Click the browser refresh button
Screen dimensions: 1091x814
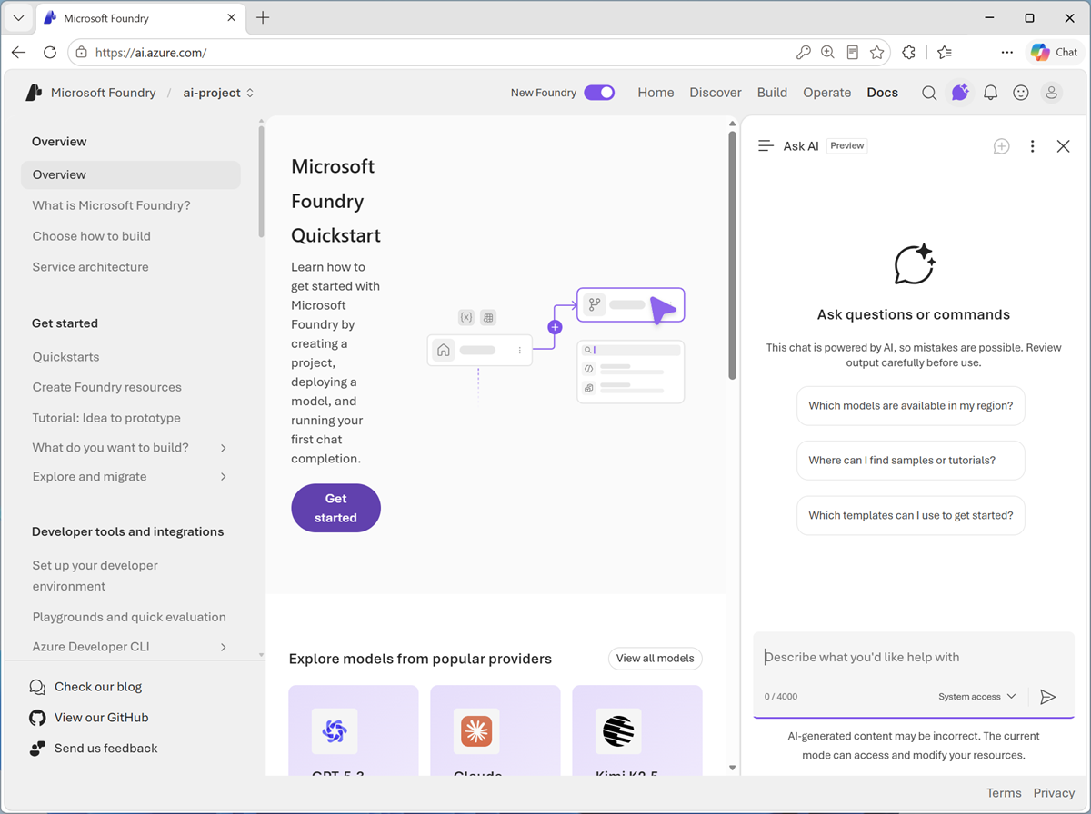[50, 53]
